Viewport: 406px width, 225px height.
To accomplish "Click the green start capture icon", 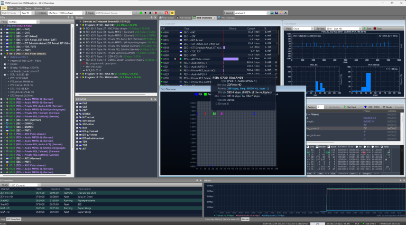I will tap(141, 13).
